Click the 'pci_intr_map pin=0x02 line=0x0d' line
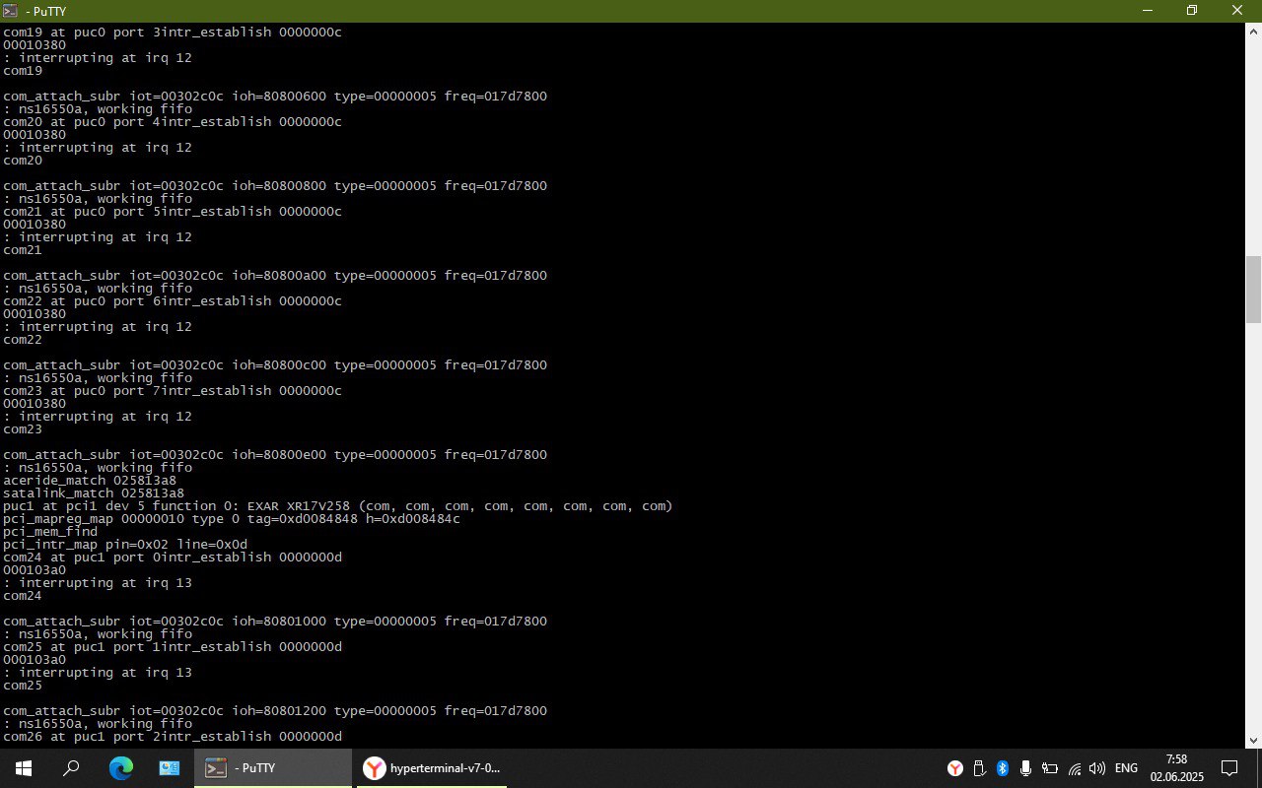 (x=125, y=545)
